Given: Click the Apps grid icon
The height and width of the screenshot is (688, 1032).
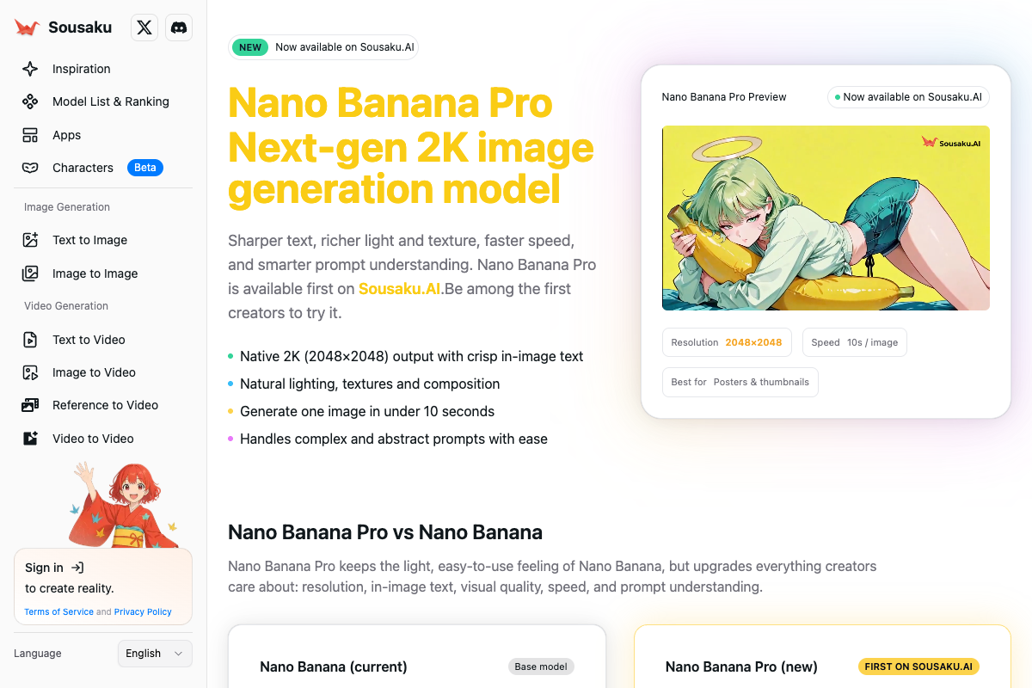Looking at the screenshot, I should point(30,135).
